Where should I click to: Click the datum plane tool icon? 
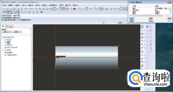pos(151,30)
